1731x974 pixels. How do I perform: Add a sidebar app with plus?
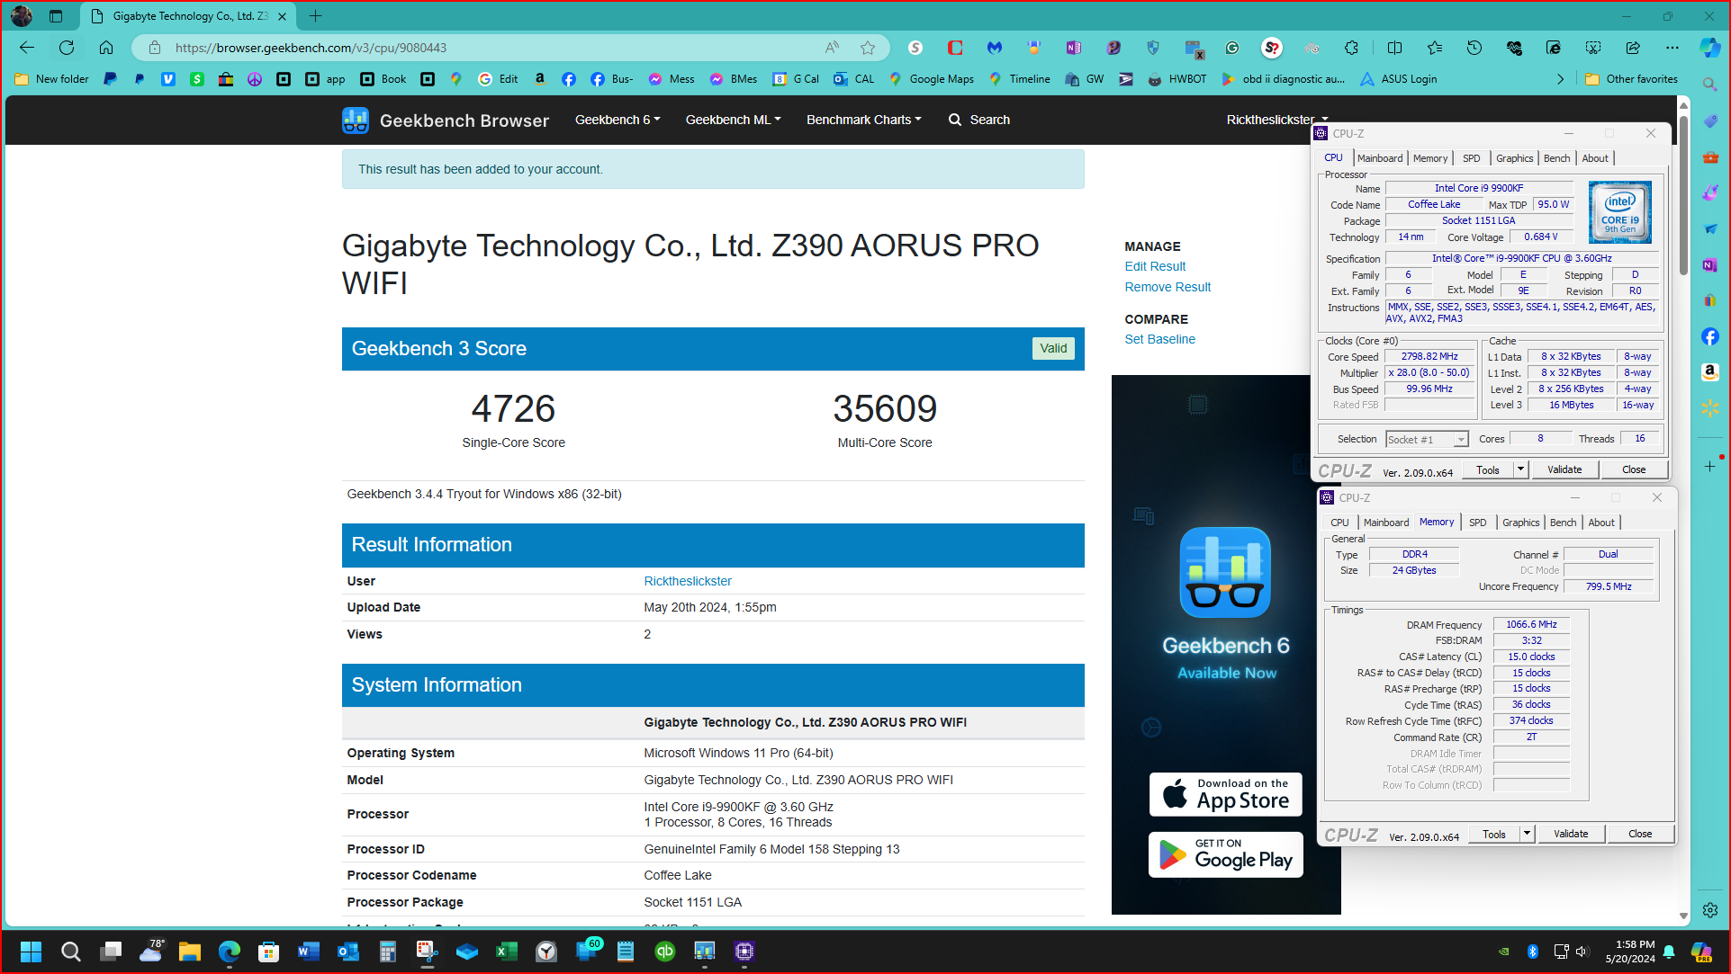click(1710, 466)
